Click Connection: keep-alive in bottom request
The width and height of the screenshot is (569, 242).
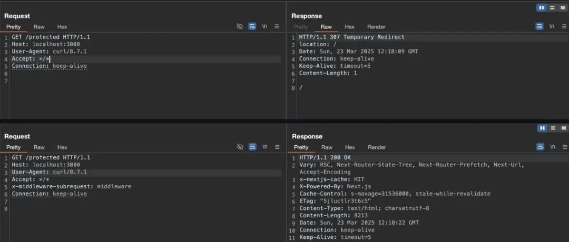click(50, 194)
